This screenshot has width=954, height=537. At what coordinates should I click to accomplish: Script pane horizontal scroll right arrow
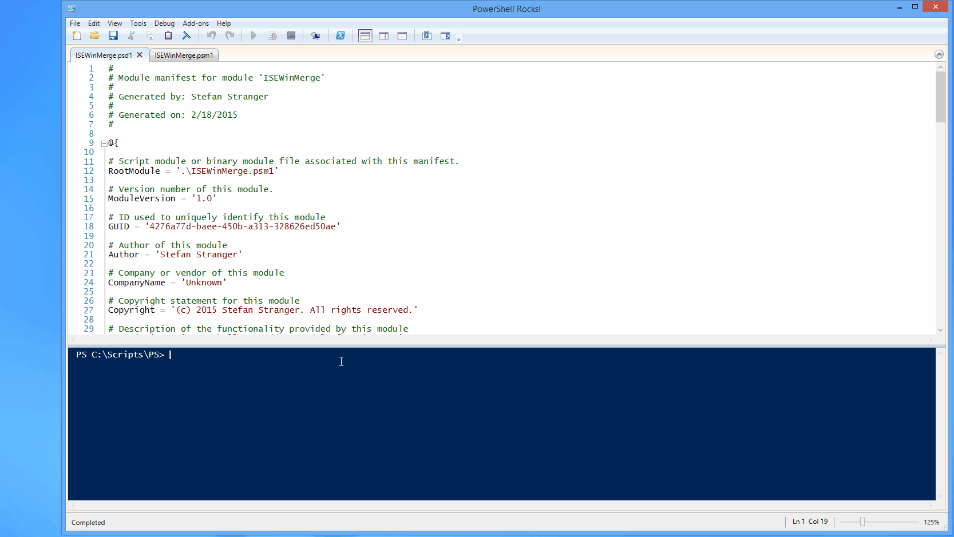(x=931, y=339)
